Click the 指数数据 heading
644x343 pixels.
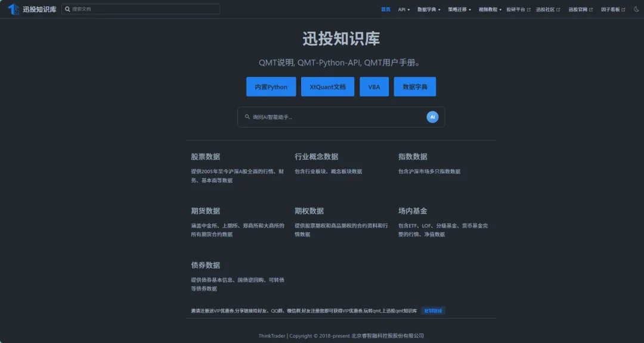(x=413, y=157)
